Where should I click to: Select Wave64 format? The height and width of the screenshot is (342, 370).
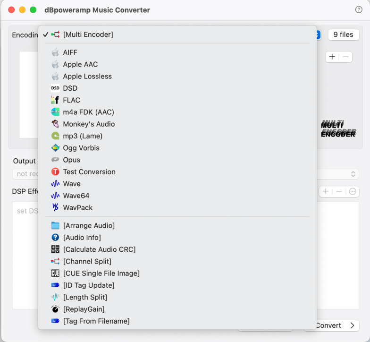177,196
